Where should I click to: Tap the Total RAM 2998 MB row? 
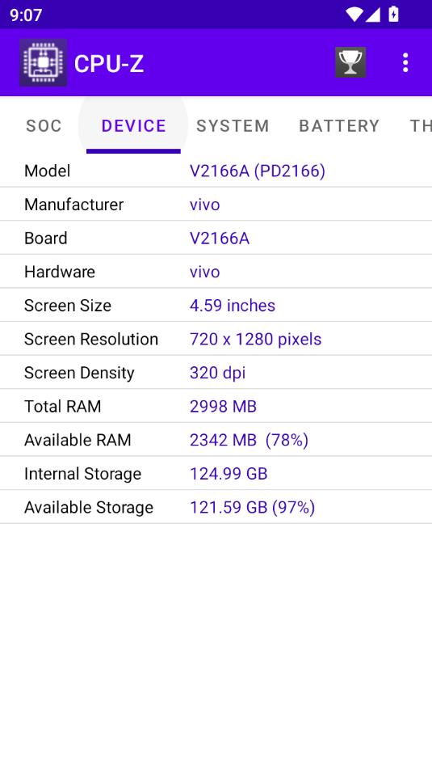tap(216, 406)
